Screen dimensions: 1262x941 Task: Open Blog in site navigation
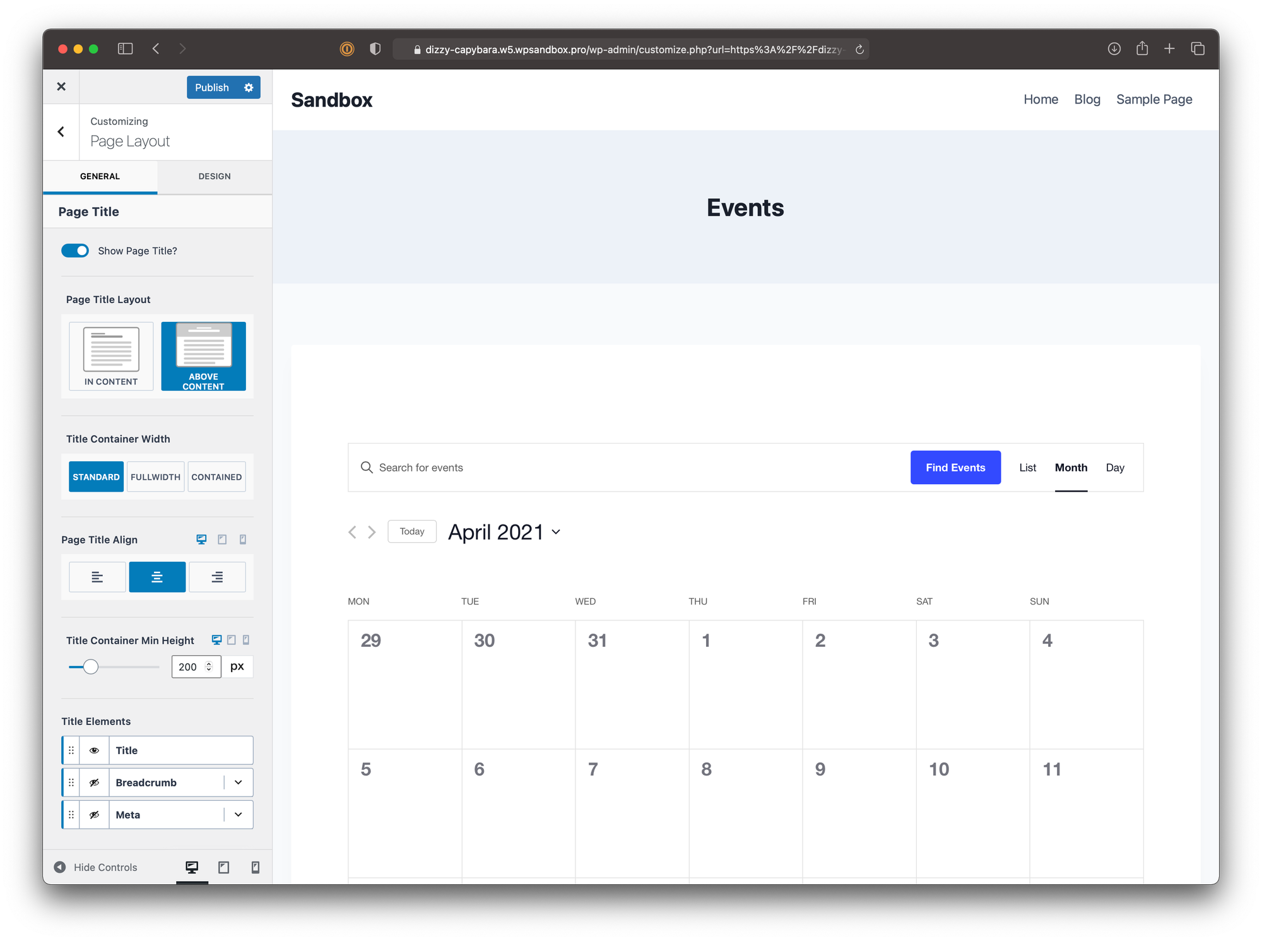point(1087,99)
